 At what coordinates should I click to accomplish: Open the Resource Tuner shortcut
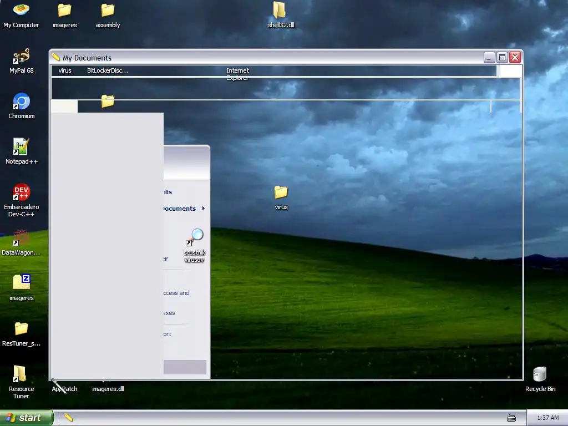tap(22, 382)
